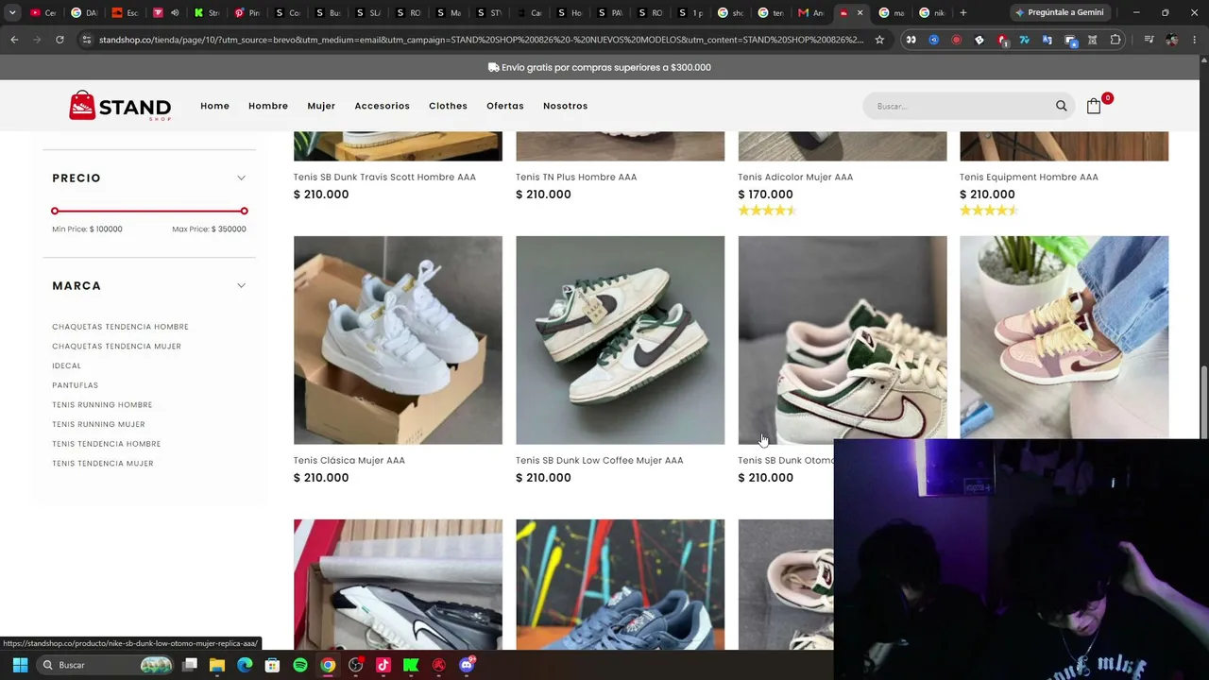The width and height of the screenshot is (1209, 680).
Task: Open Tenis SB Dunk Low Coffee Mujer link
Action: pyautogui.click(x=599, y=460)
